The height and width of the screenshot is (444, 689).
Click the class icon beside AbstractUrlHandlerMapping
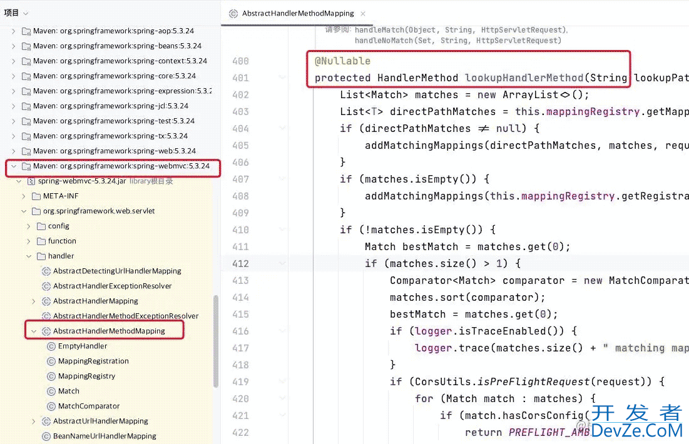46,421
